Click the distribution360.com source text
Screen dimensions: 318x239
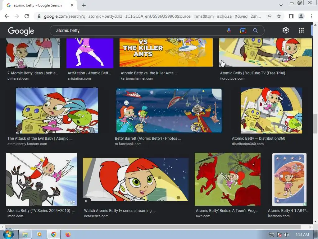tap(248, 144)
